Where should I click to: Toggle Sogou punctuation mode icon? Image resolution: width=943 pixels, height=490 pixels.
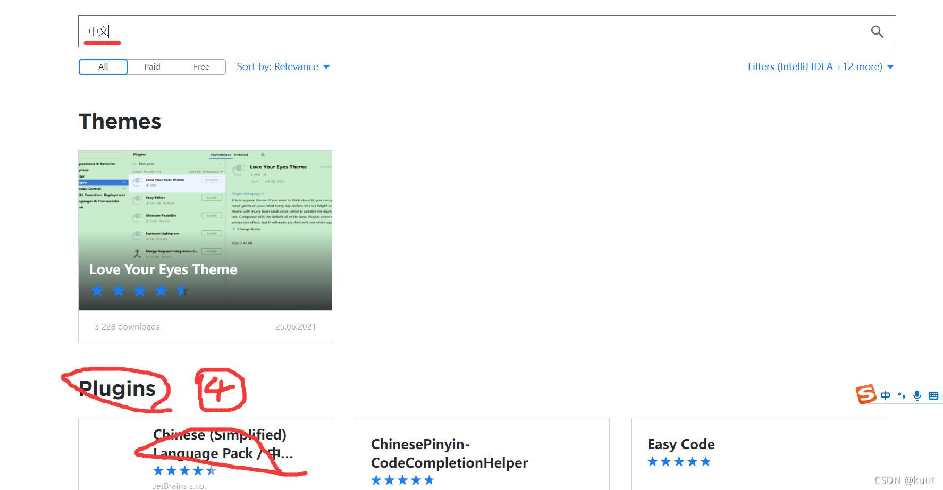[901, 395]
